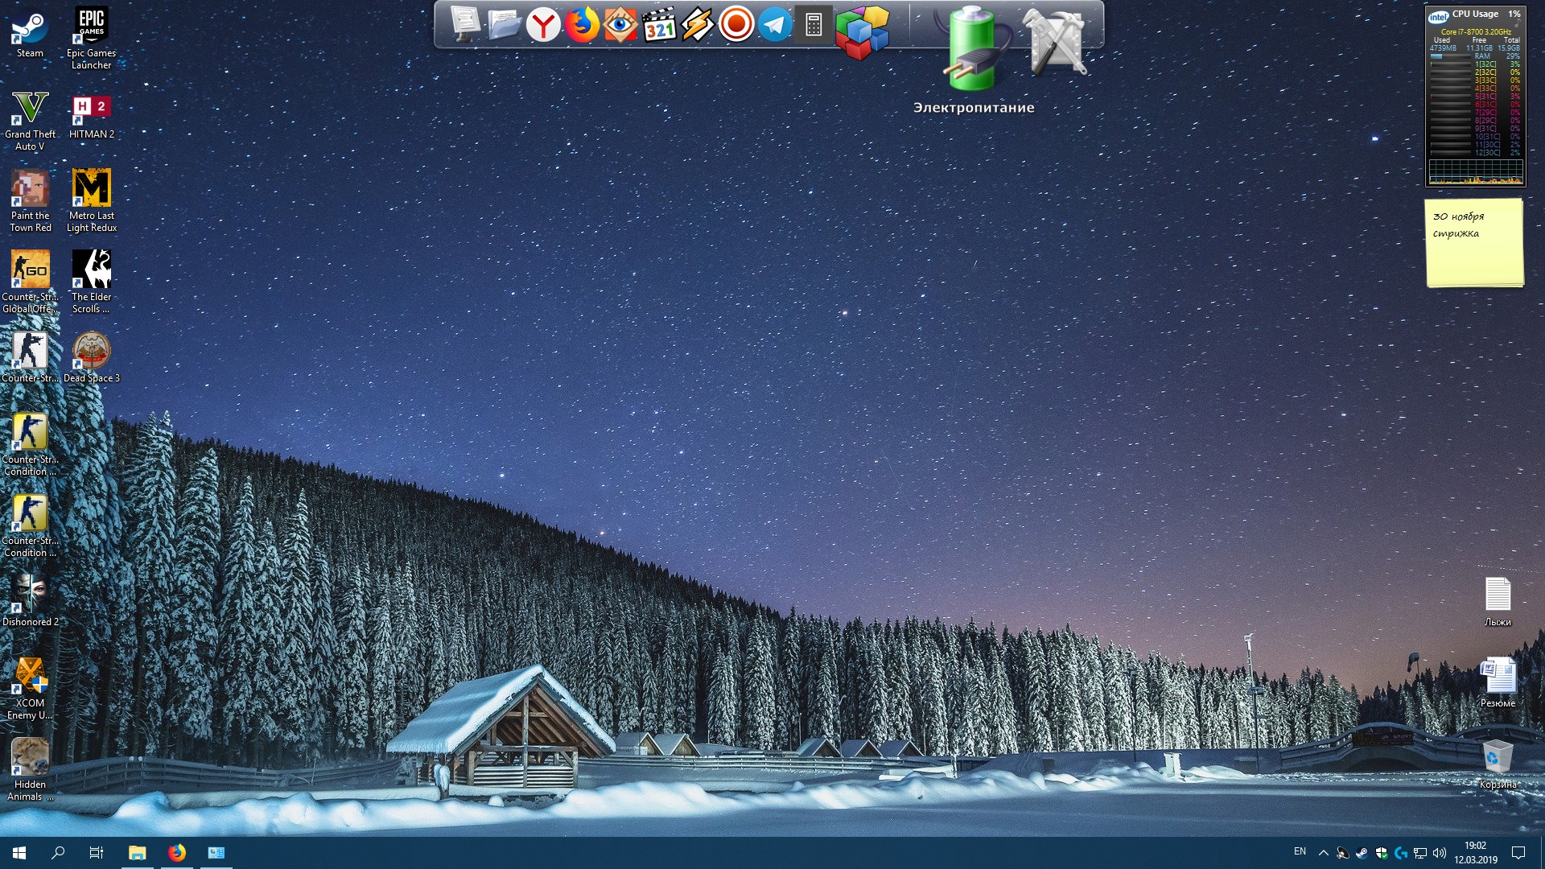Open the volume speaker tray icon
The width and height of the screenshot is (1545, 869).
coord(1440,853)
